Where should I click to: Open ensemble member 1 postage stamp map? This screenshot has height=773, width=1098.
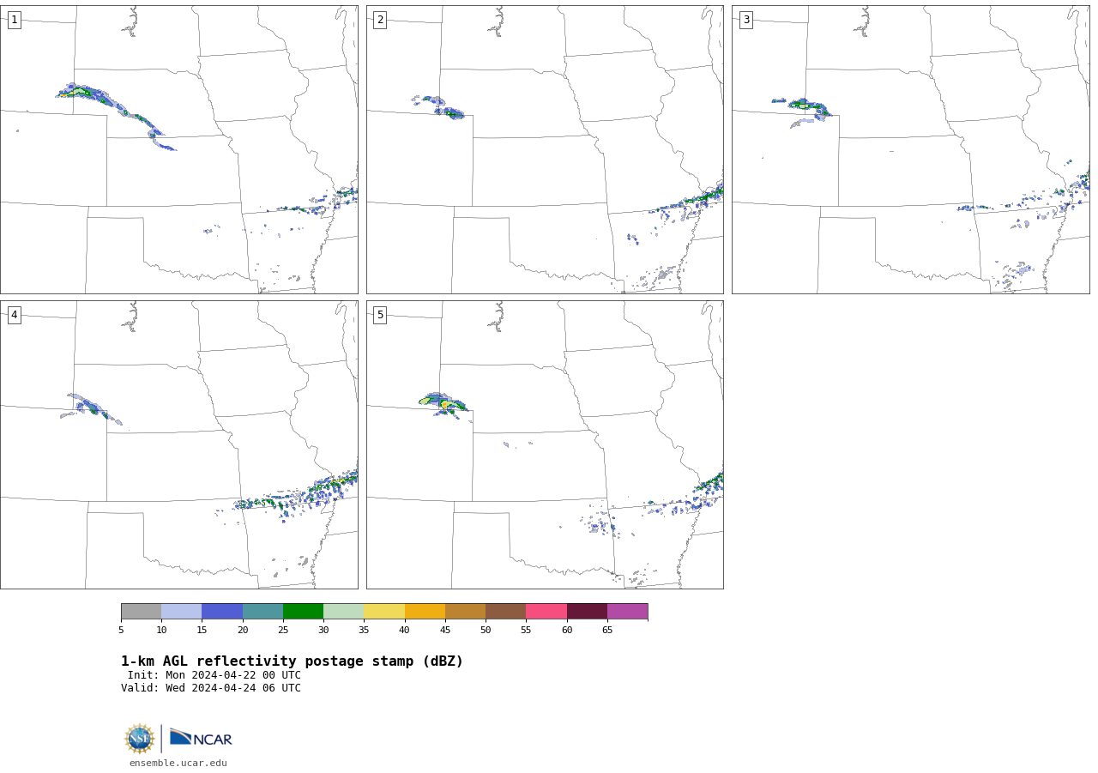pos(178,149)
